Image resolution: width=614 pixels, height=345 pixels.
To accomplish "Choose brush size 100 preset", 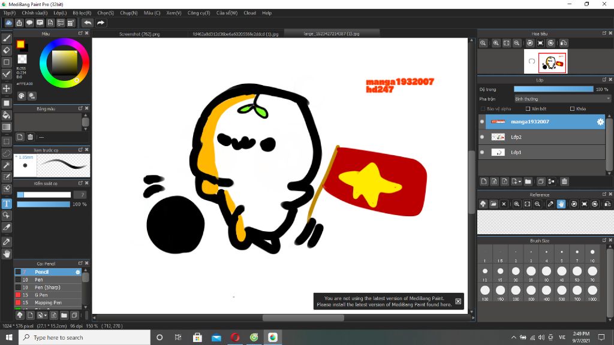I will click(x=484, y=291).
